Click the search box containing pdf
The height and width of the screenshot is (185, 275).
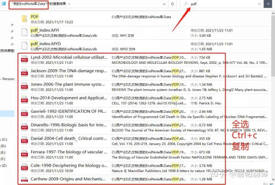click(x=222, y=4)
